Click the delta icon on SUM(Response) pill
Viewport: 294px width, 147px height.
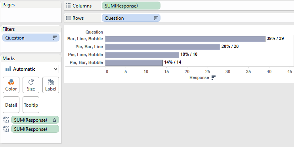click(54, 120)
